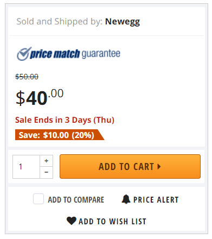The image size is (212, 239).
Task: Click the Add to Compare label
Action: tap(76, 200)
